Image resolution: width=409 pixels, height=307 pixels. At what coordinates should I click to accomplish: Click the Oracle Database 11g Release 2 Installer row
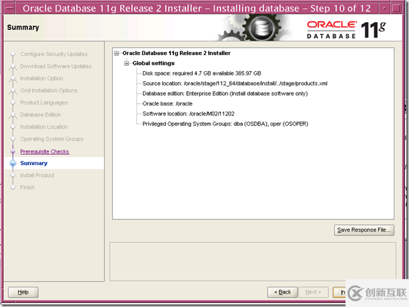[177, 53]
